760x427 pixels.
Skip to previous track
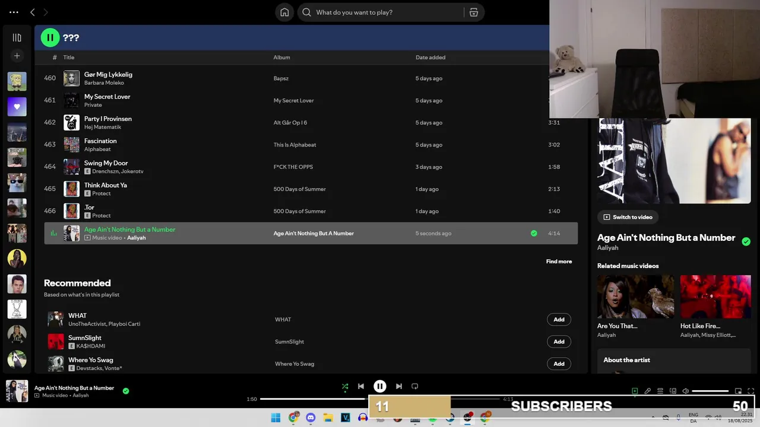[360, 386]
